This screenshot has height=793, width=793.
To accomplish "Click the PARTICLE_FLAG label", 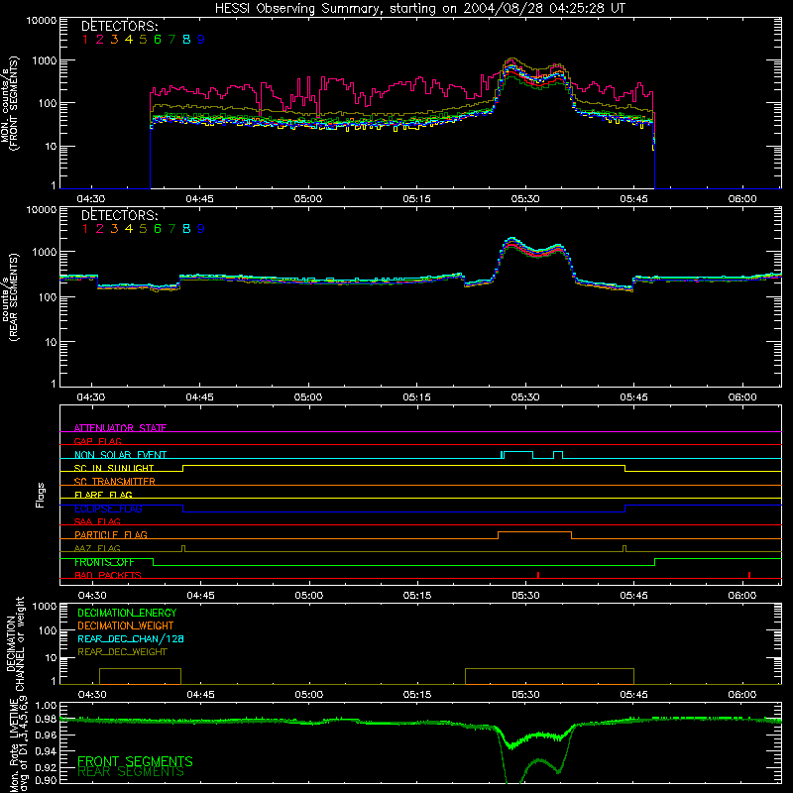I will pyautogui.click(x=111, y=534).
